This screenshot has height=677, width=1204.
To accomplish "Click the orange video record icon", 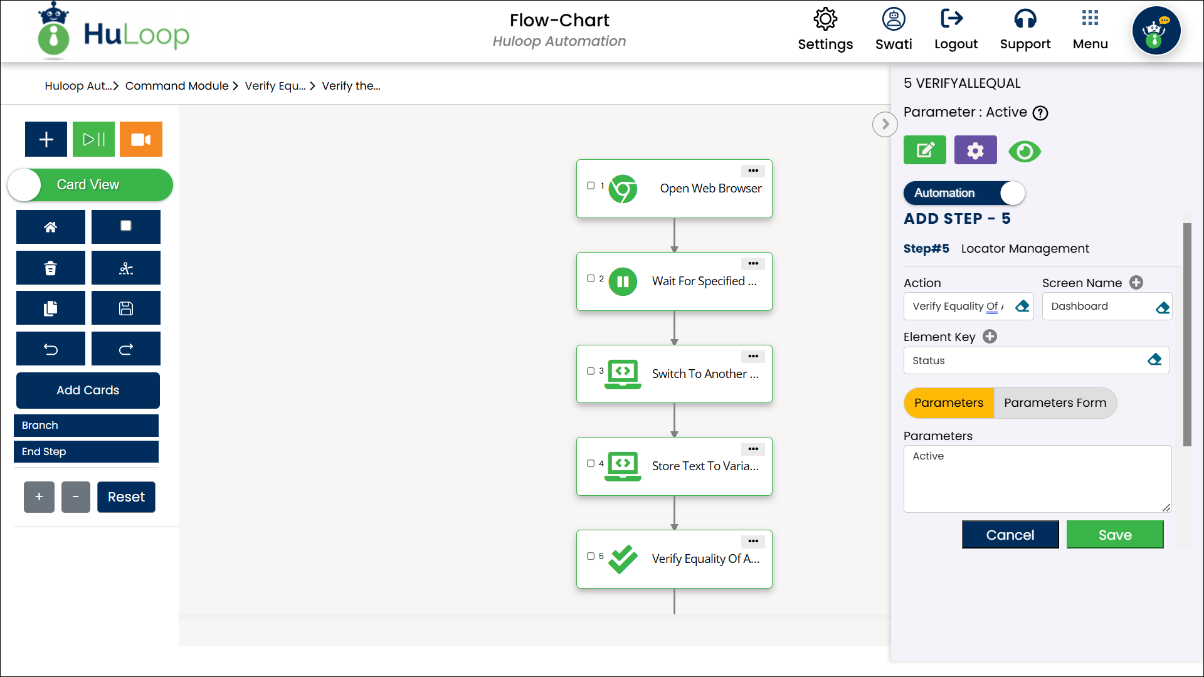I will pyautogui.click(x=140, y=139).
